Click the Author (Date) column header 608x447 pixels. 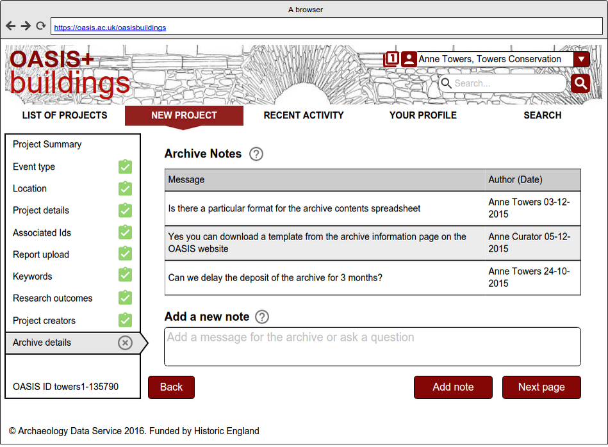click(x=532, y=180)
